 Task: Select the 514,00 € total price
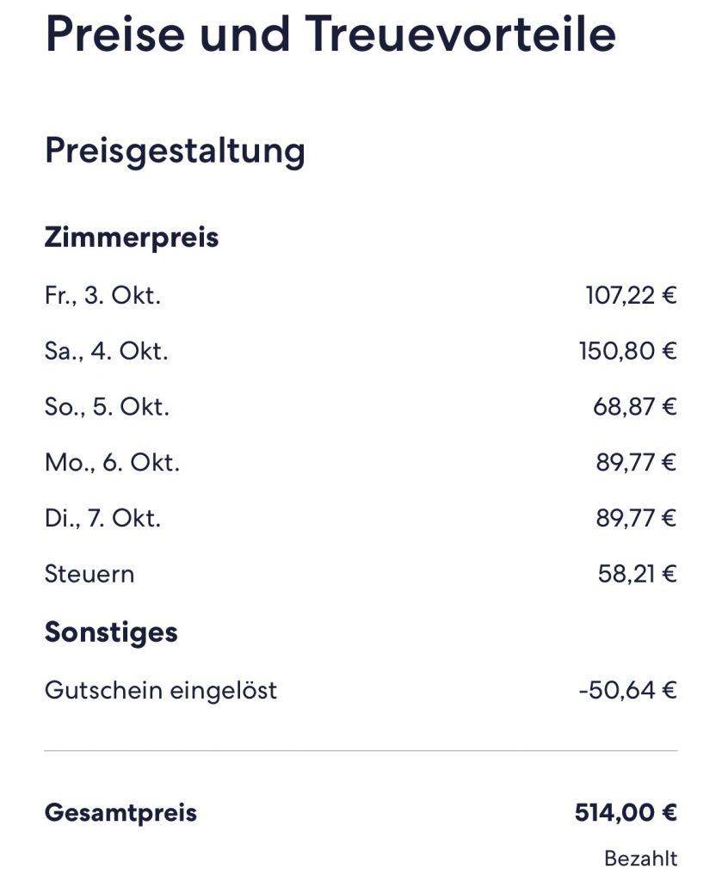point(626,812)
